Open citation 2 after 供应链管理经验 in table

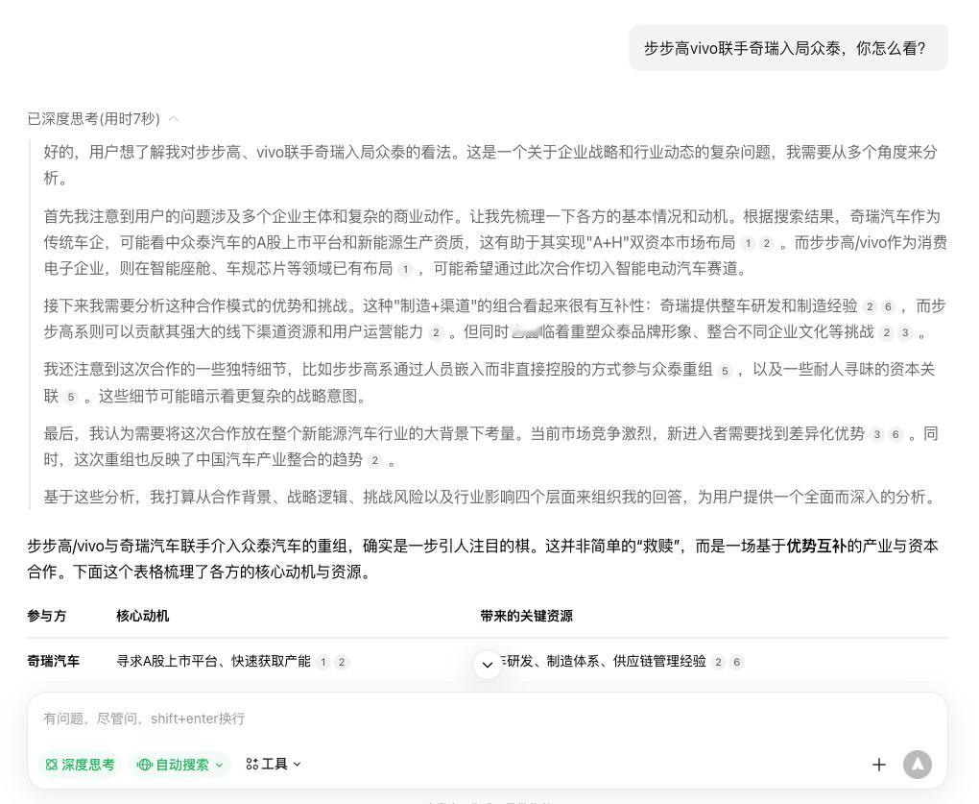718,662
